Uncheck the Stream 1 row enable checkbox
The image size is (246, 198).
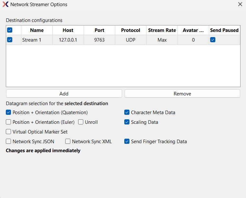click(x=10, y=40)
